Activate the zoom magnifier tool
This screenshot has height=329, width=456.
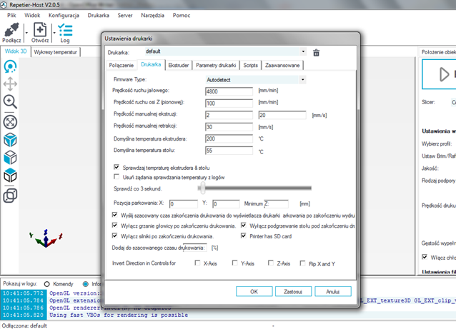coord(10,101)
